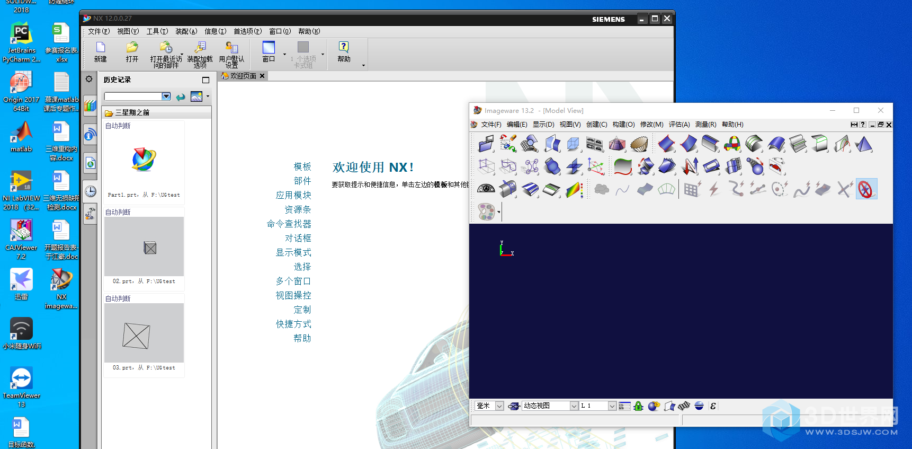Screen dimensions: 912x449
Task: Click the intersecting planes icon in Imageware
Action: click(x=574, y=166)
